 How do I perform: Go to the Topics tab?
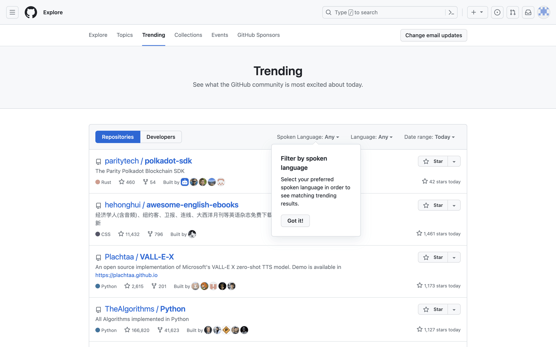point(125,35)
